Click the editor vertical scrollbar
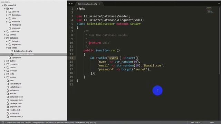Viewport: 221px width, 124px height. click(220, 41)
